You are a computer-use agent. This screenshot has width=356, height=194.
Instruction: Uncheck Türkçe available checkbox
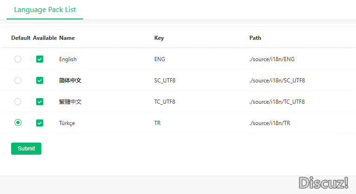pos(40,123)
